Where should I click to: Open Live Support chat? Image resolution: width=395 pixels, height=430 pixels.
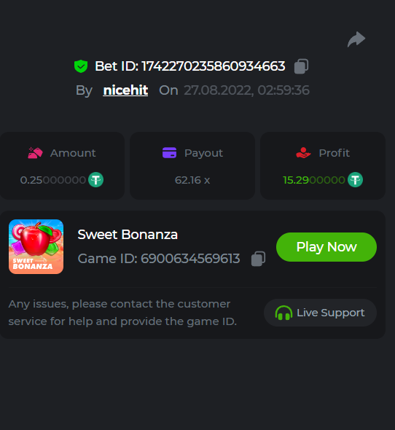tap(320, 313)
